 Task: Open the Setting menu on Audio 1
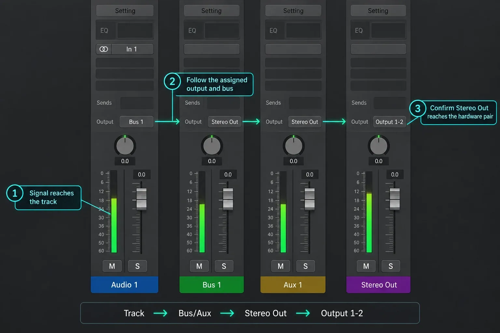click(x=125, y=11)
